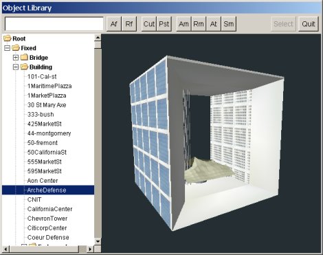Image resolution: width=323 pixels, height=255 pixels.
Task: Click the Rf toolbar button
Action: (x=129, y=24)
